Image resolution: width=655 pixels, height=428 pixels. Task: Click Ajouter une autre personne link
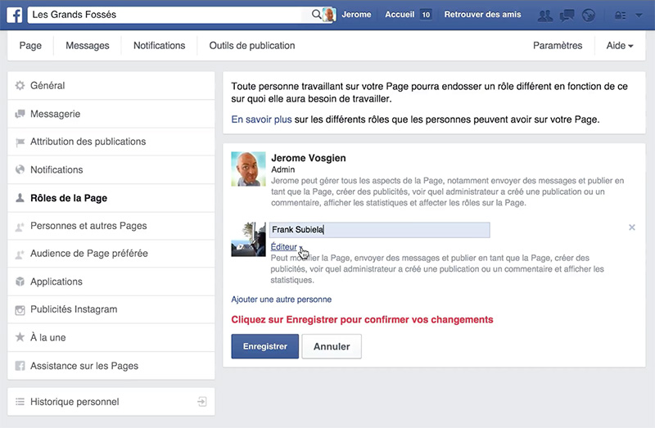coord(281,300)
